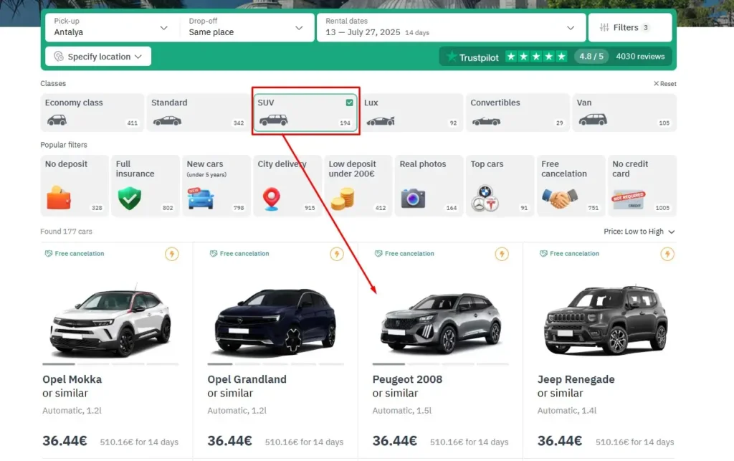This screenshot has width=734, height=461.
Task: Click the Reset classes link
Action: pos(664,84)
